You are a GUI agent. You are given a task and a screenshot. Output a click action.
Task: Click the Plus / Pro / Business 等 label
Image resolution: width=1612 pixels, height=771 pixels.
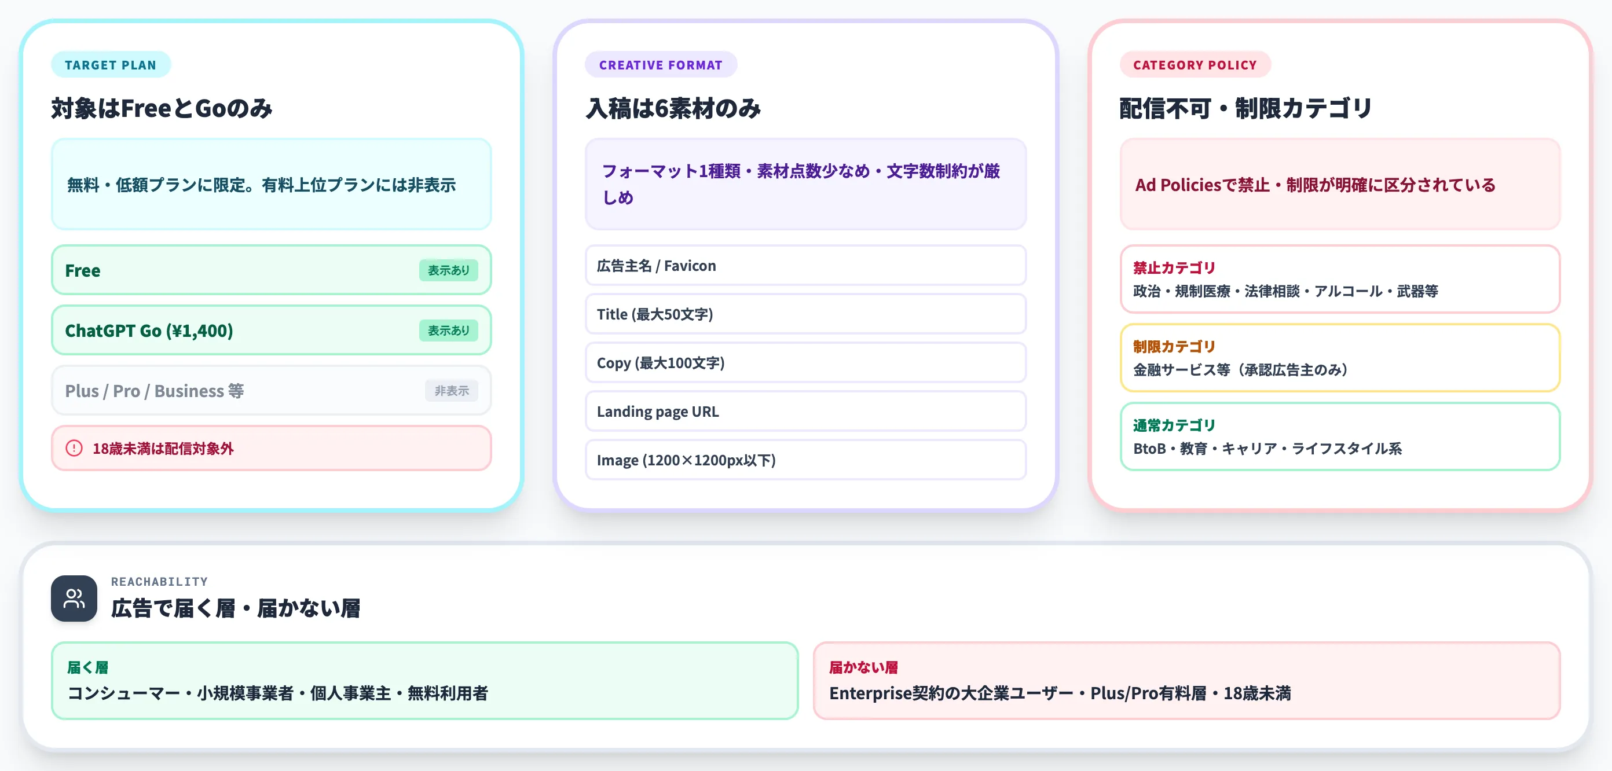click(x=154, y=391)
